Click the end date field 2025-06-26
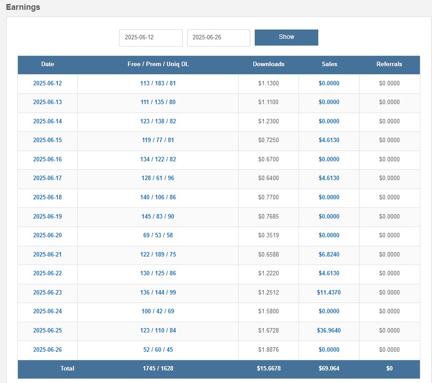This screenshot has height=383, width=432. [218, 38]
